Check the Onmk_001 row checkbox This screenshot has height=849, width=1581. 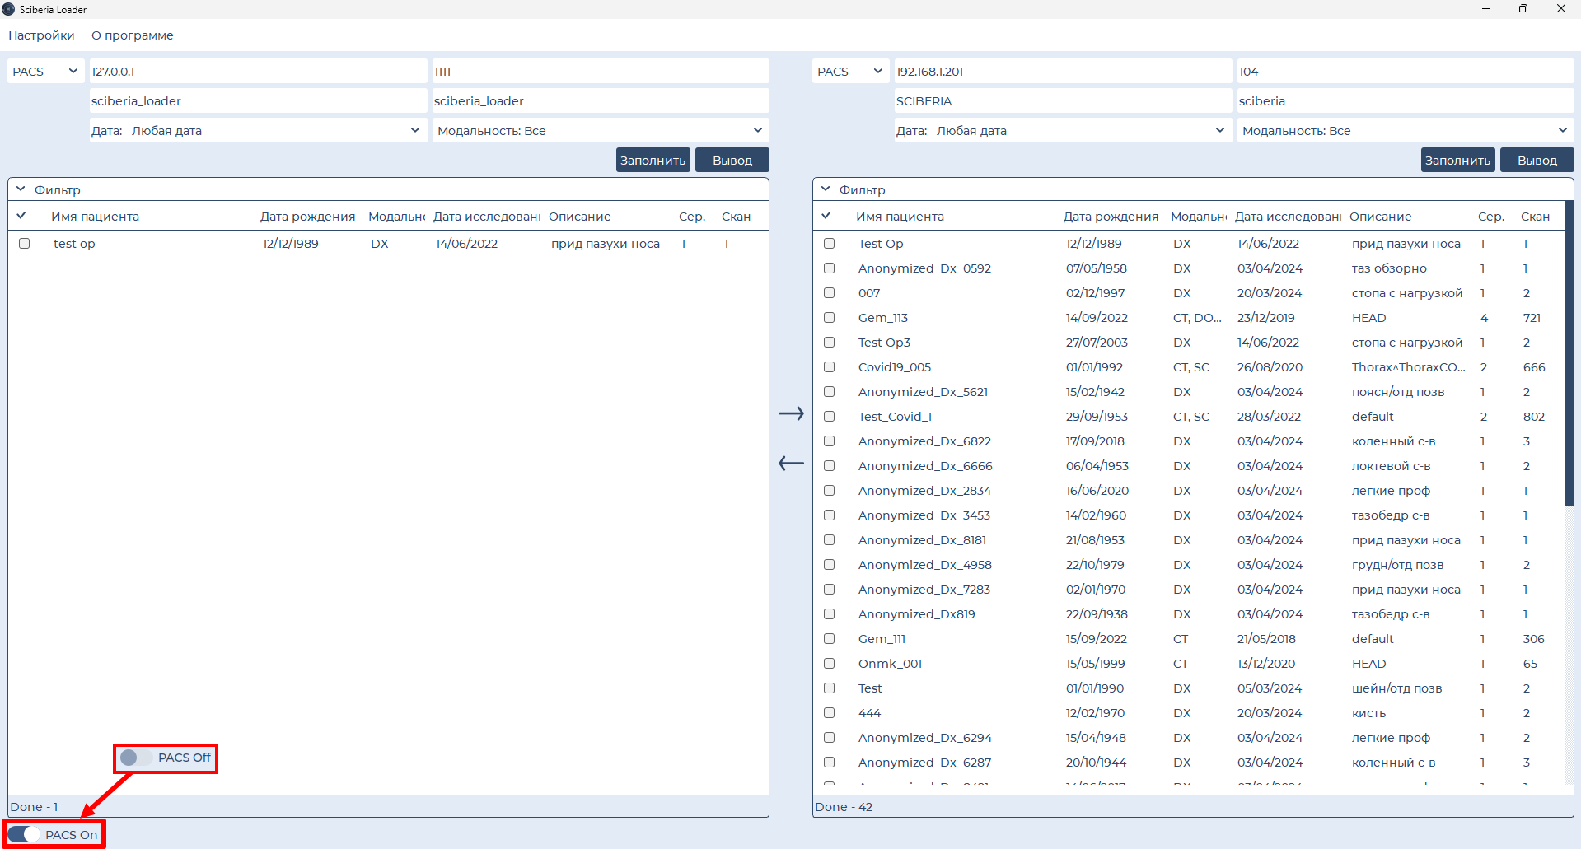pyautogui.click(x=830, y=664)
